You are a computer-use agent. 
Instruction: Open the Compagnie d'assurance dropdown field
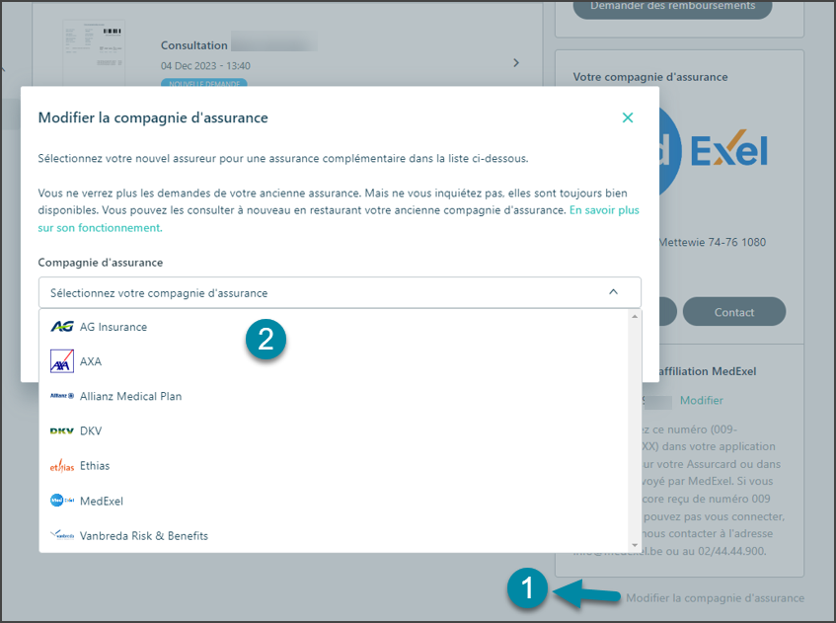(340, 293)
